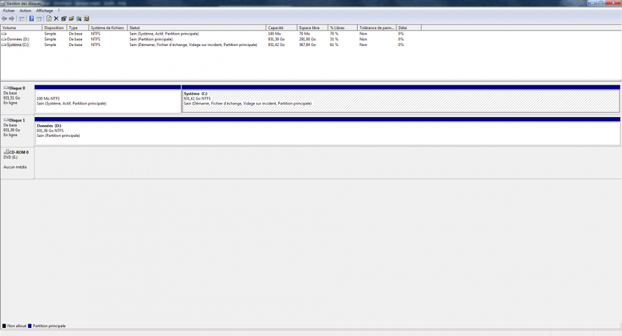Click 291,00 Go free space cell
Viewport: 622px width, 336px height.
[307, 39]
